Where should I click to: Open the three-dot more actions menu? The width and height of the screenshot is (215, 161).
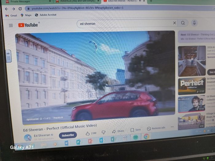[172, 127]
